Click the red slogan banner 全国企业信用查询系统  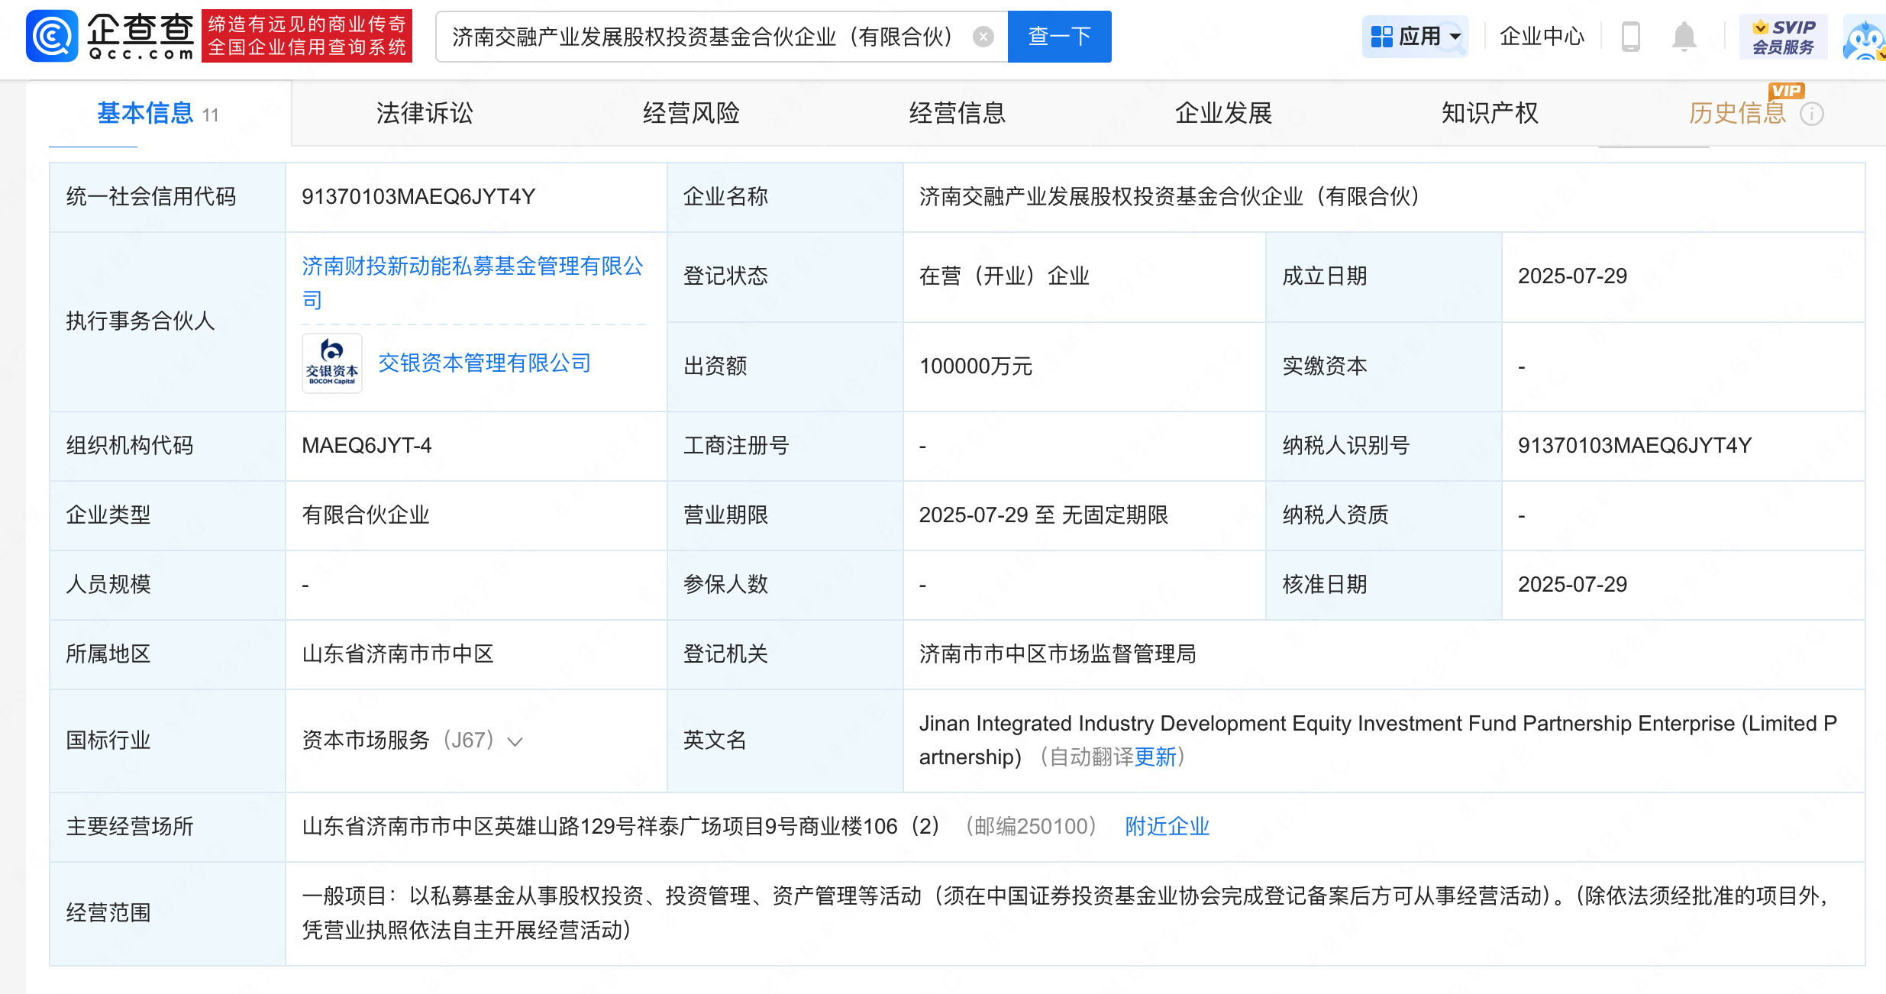[307, 36]
